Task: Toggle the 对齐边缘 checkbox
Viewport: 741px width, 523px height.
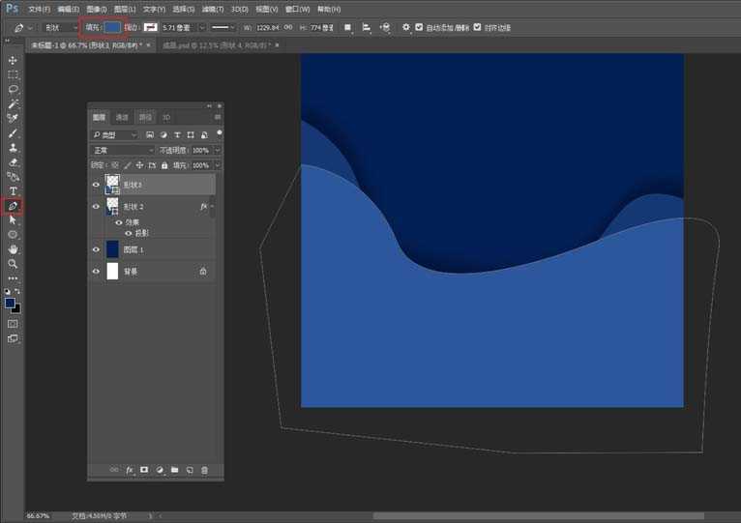Action: [478, 27]
